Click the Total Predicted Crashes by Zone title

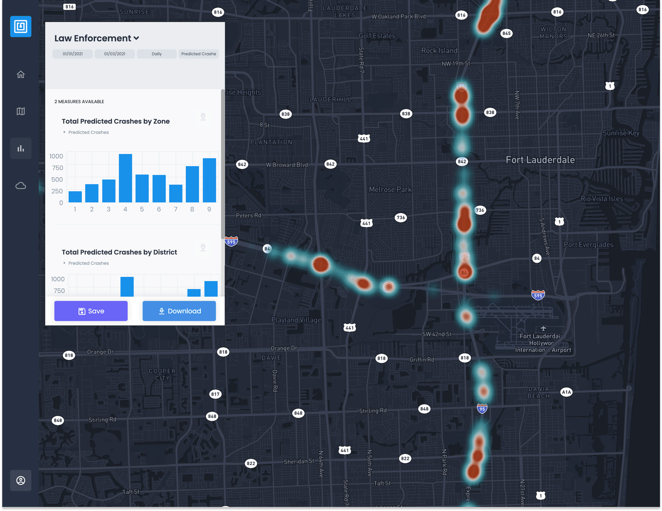click(116, 121)
